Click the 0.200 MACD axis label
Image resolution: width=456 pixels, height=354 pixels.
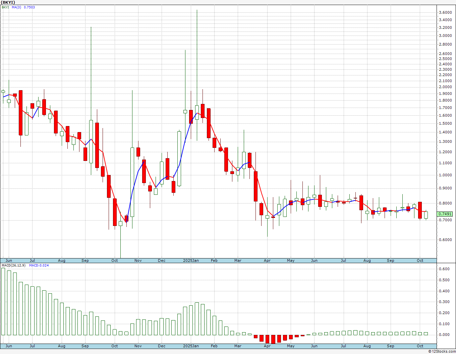(444, 313)
